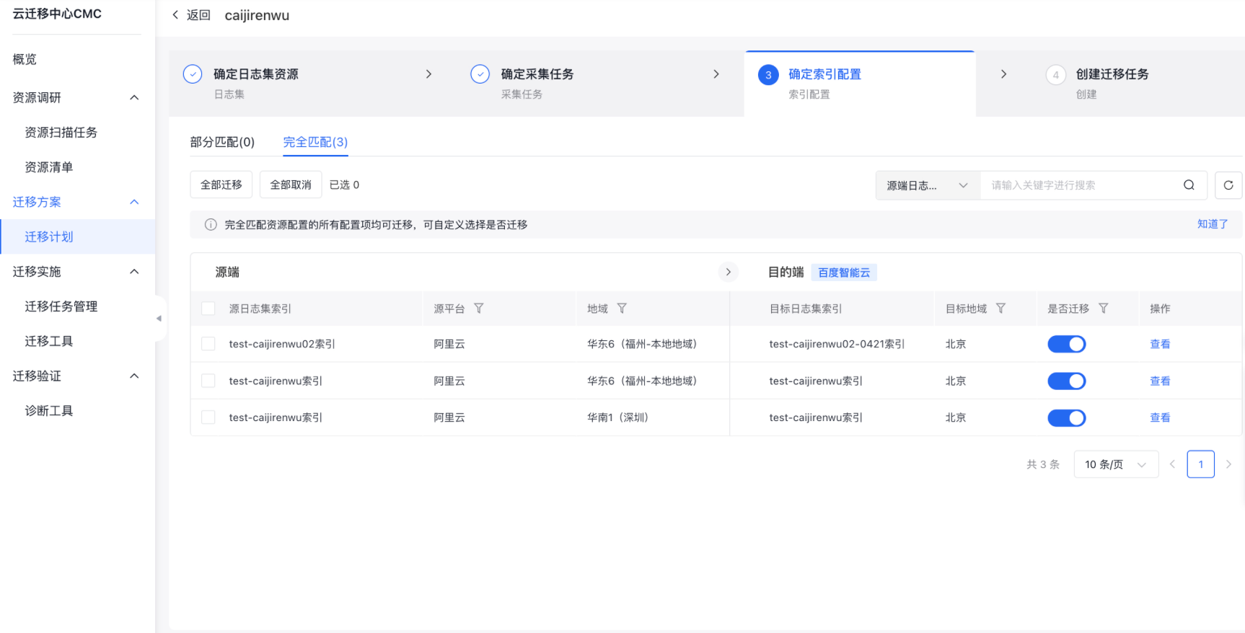Click the 全部取消 button

[x=291, y=185]
